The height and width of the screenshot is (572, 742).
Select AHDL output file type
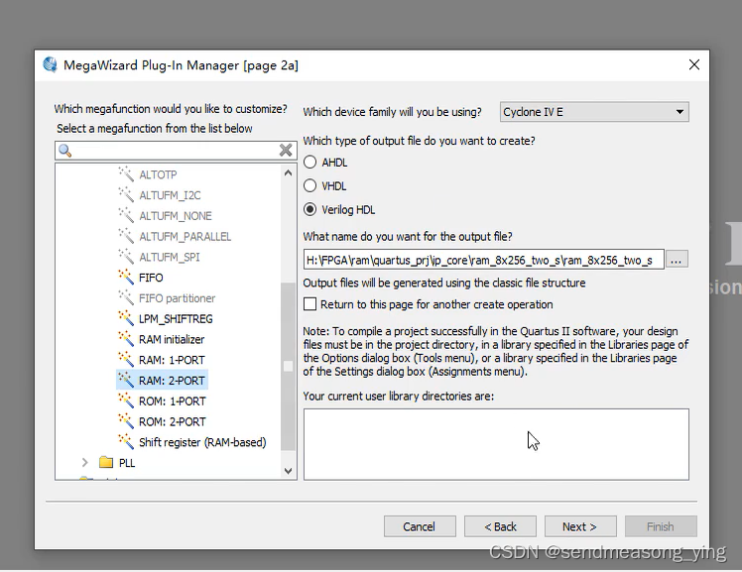(309, 163)
